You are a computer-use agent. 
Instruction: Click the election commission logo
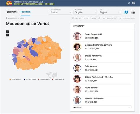click(9, 3)
